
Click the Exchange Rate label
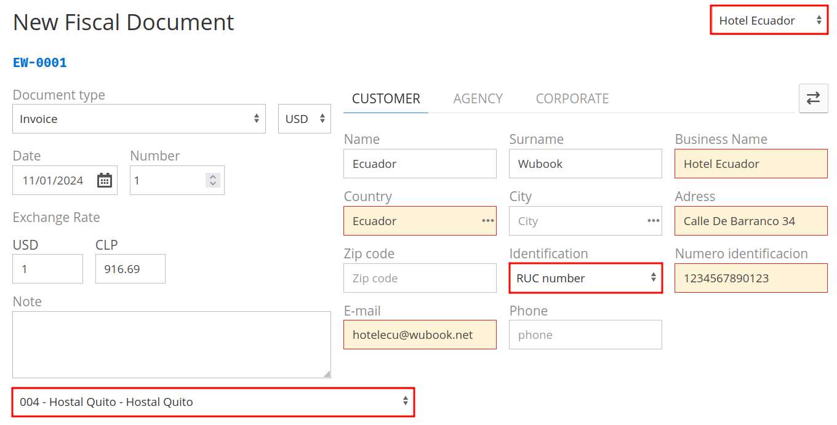56,217
